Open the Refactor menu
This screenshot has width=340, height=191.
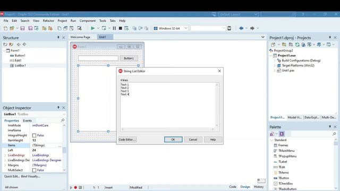click(48, 21)
